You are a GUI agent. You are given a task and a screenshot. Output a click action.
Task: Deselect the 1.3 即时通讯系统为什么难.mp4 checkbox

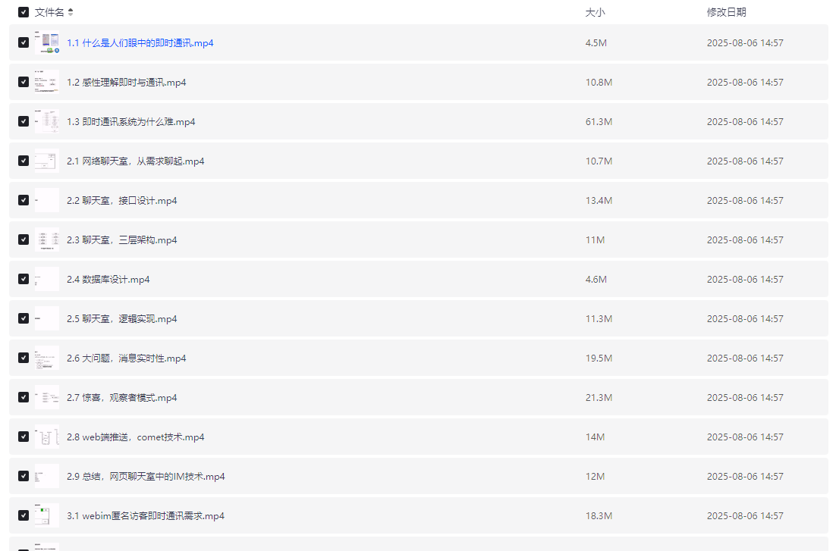coord(24,121)
